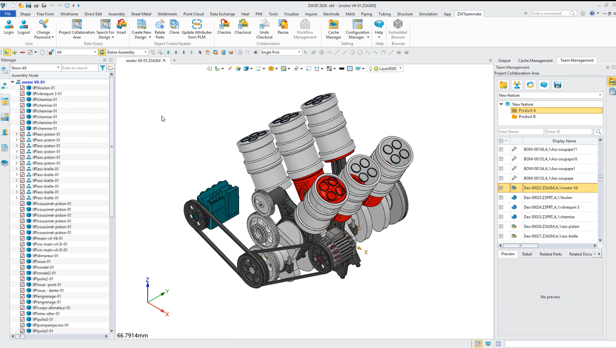Click the Undo Checkout icon
This screenshot has height=348, width=616.
264,29
